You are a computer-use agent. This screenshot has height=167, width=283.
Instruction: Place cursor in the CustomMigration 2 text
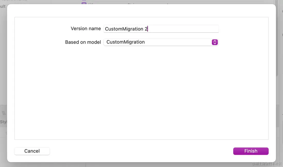tap(126, 29)
